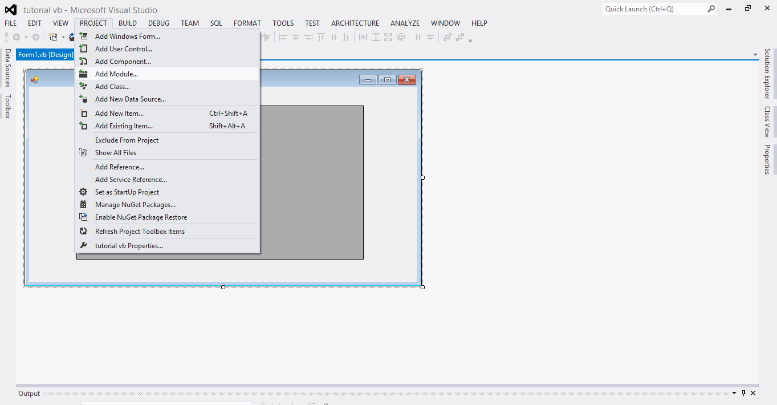777x405 pixels.
Task: Select the Refresh Project Toolbox Items icon
Action: pyautogui.click(x=83, y=231)
